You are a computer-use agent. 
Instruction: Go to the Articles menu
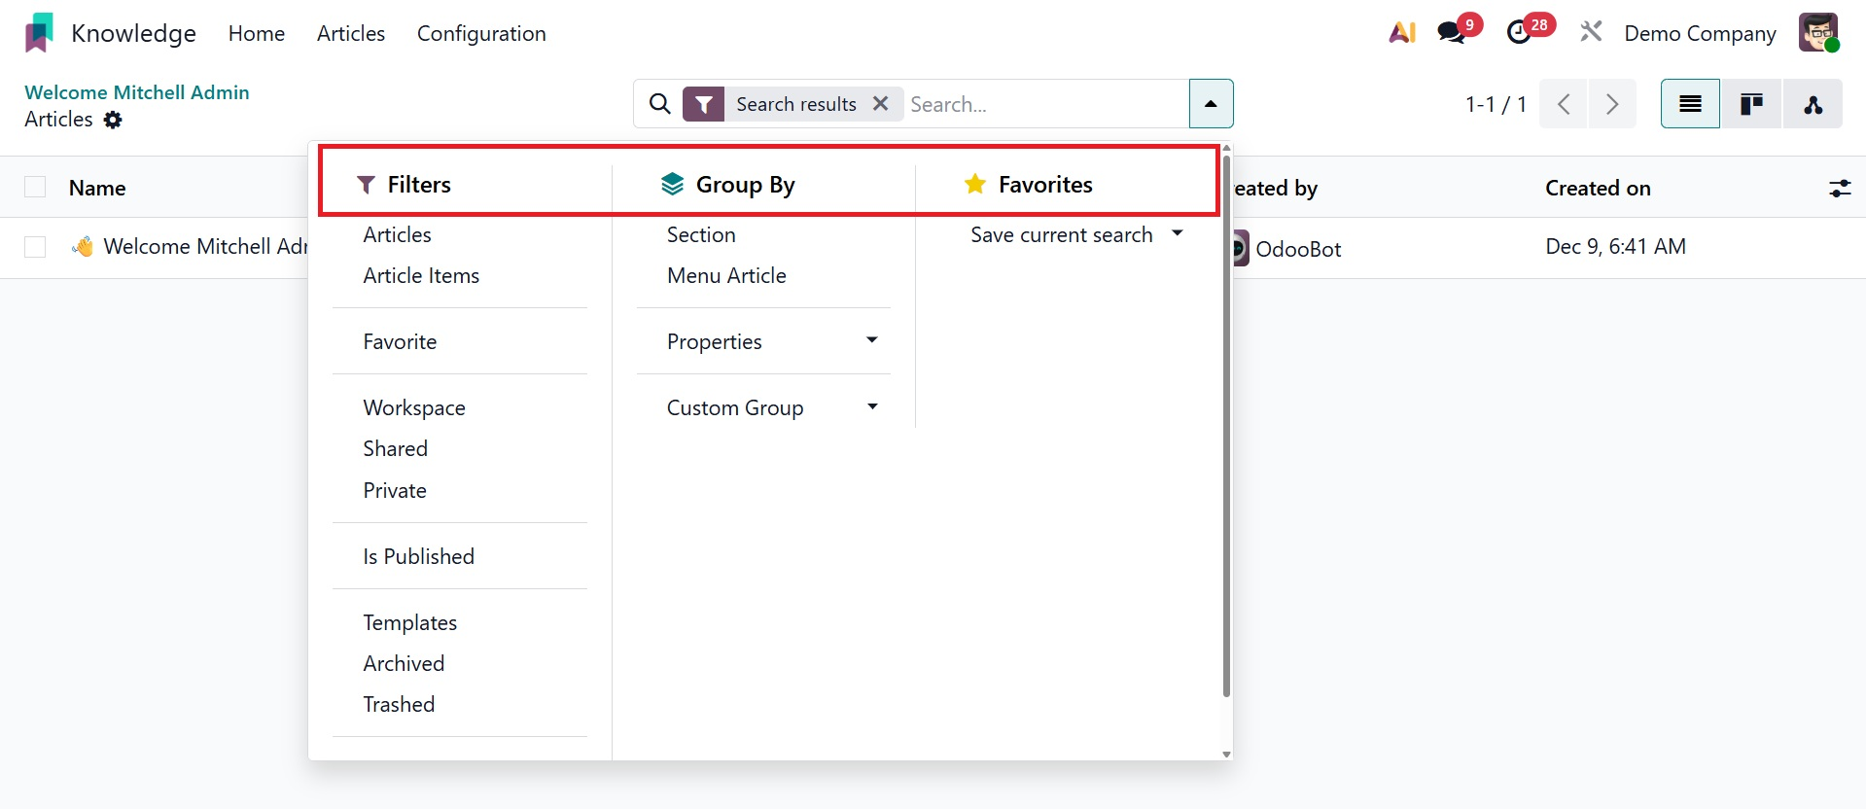click(x=351, y=34)
